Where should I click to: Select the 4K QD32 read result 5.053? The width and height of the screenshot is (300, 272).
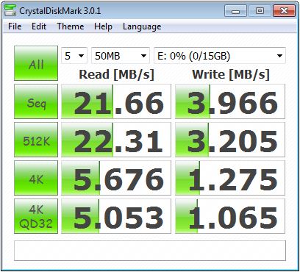(116, 216)
